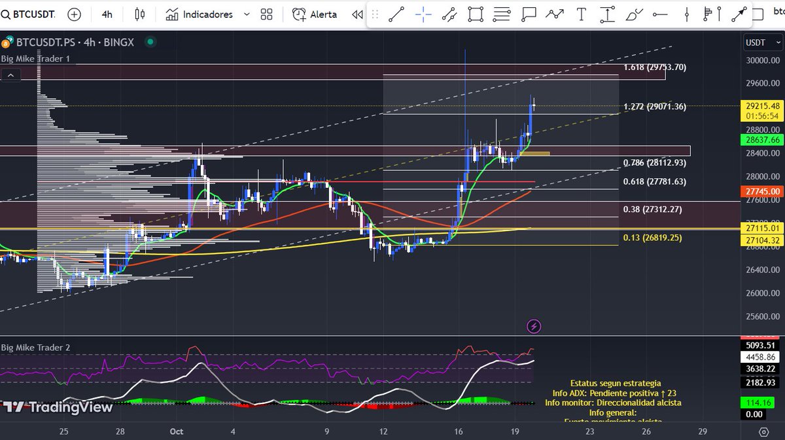The width and height of the screenshot is (785, 440).
Task: Select the Arrow drawing tool
Action: pyautogui.click(x=740, y=14)
